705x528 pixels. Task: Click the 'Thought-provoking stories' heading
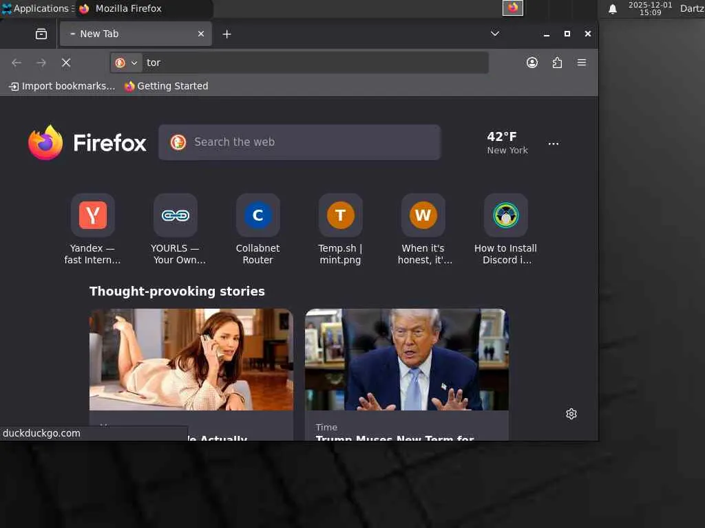(x=177, y=291)
